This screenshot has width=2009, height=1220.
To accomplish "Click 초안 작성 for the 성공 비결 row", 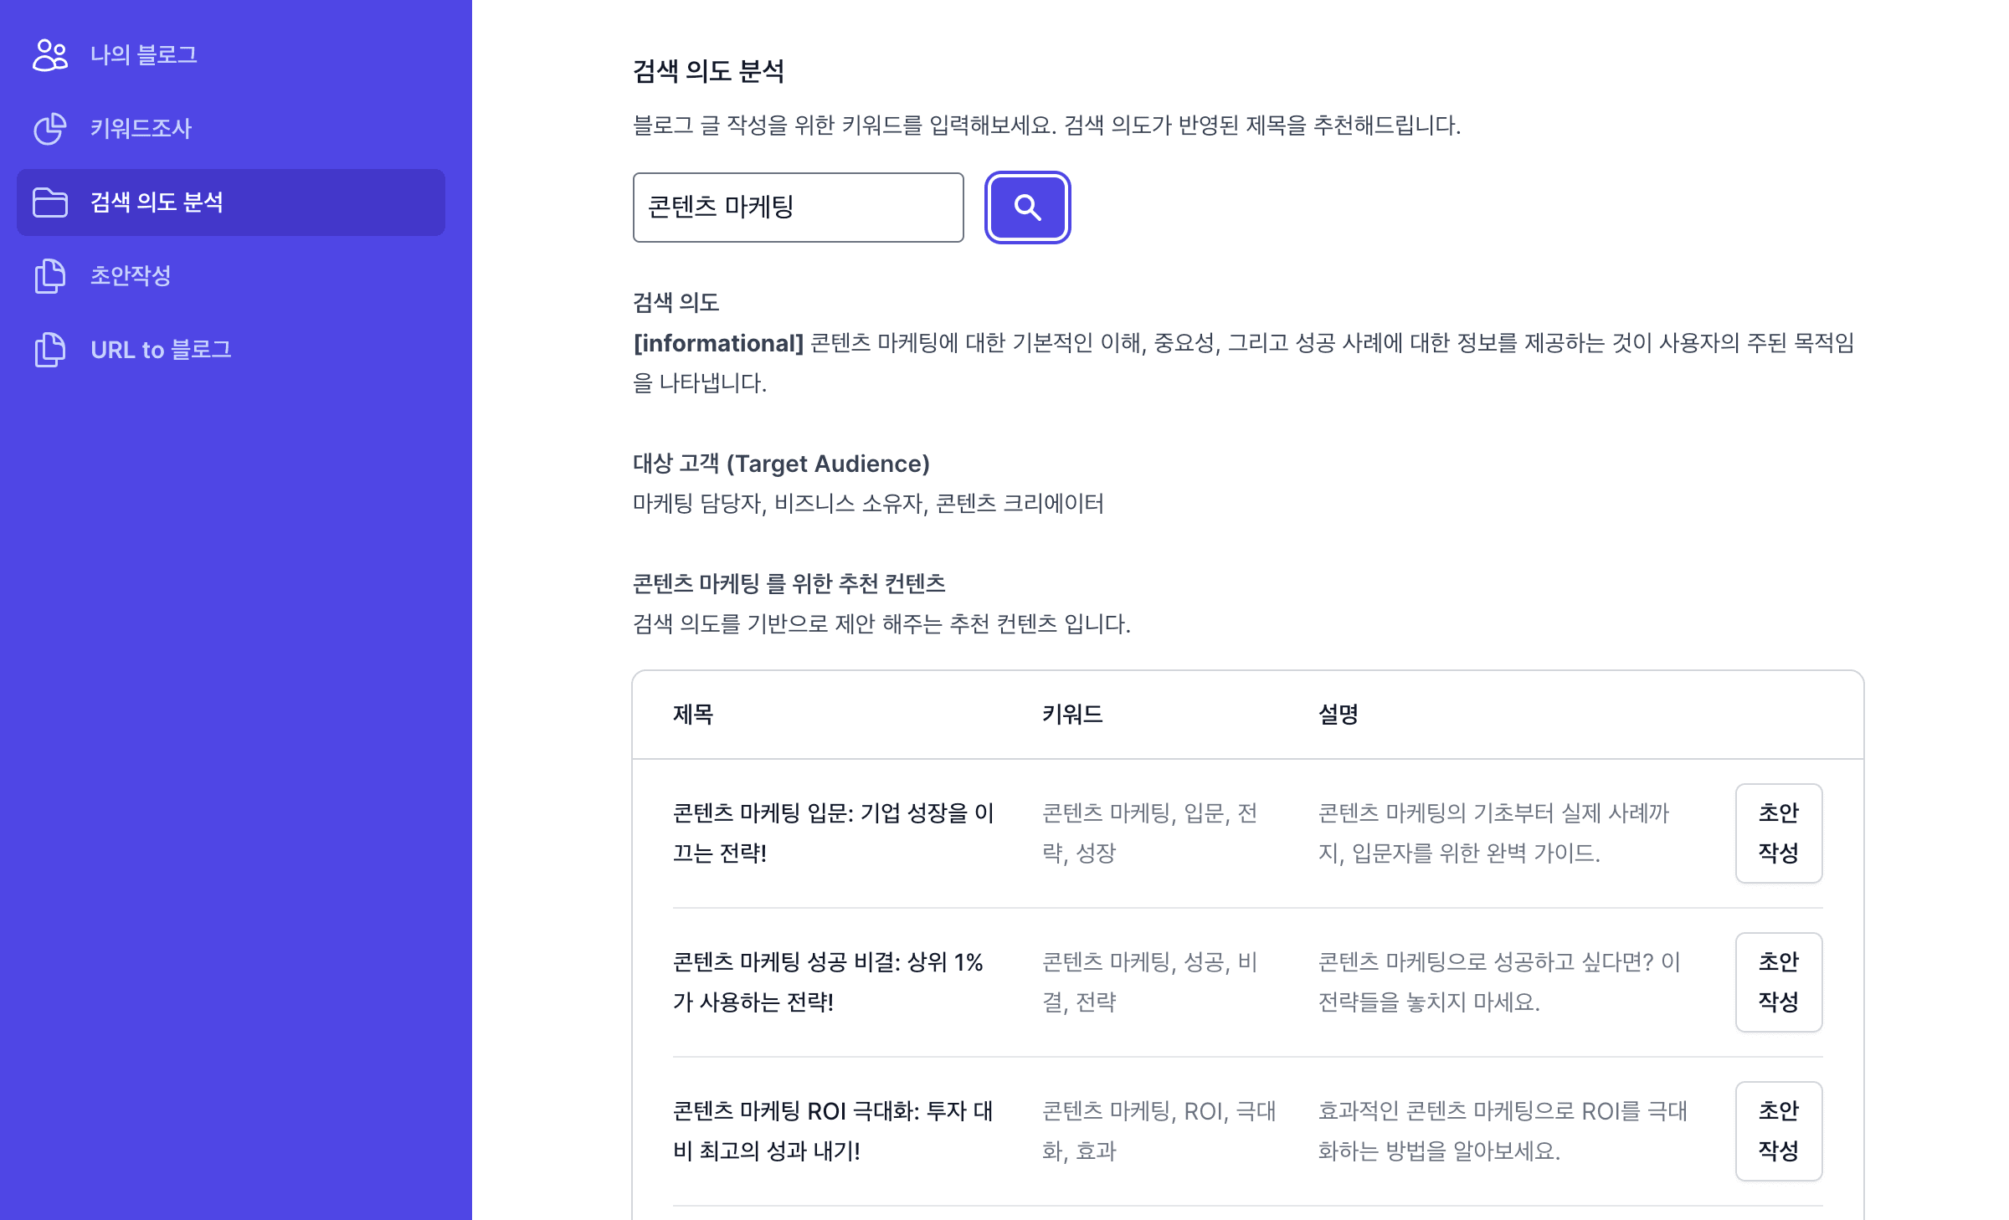I will tap(1778, 982).
